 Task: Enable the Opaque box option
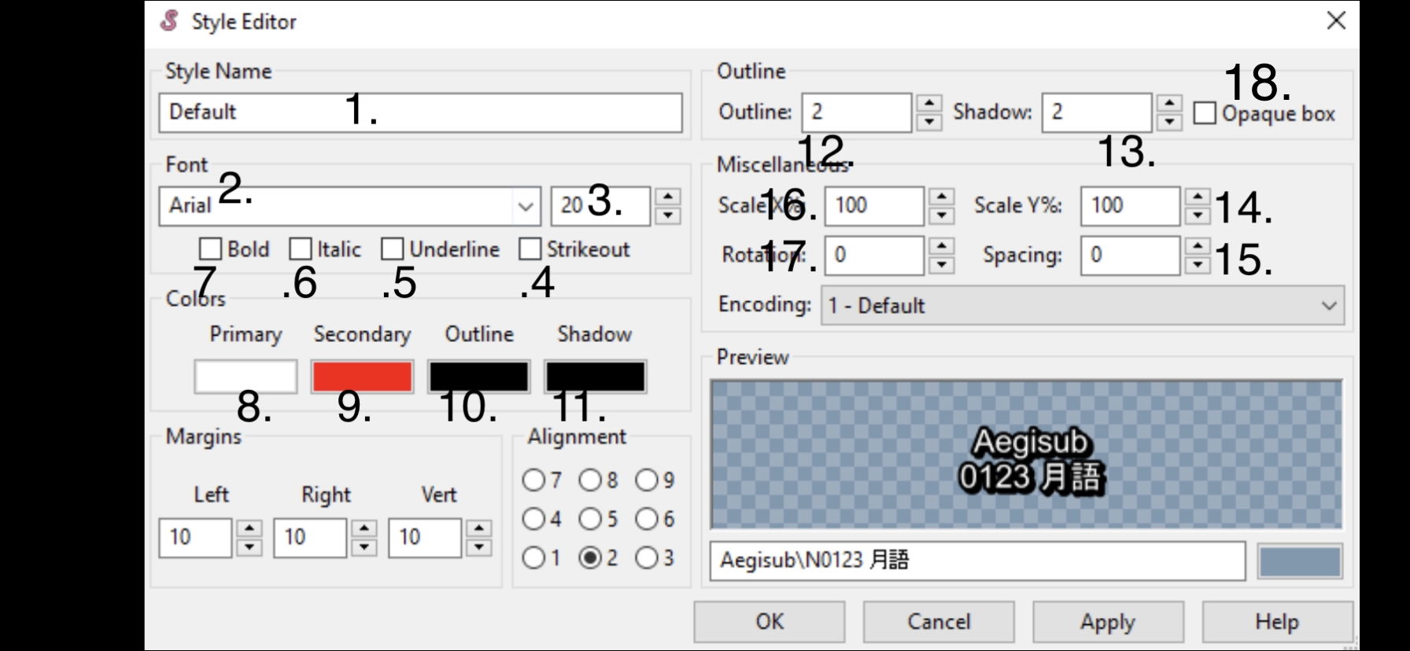pos(1205,113)
